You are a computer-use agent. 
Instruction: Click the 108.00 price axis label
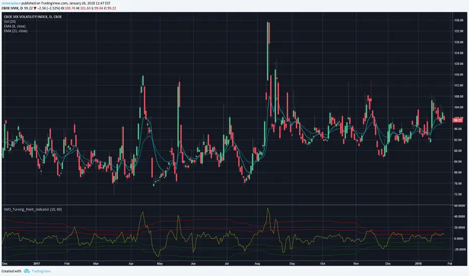tap(458, 96)
